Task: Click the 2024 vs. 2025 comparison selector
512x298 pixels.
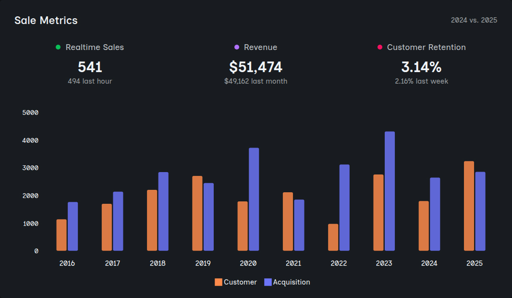Action: pyautogui.click(x=474, y=20)
